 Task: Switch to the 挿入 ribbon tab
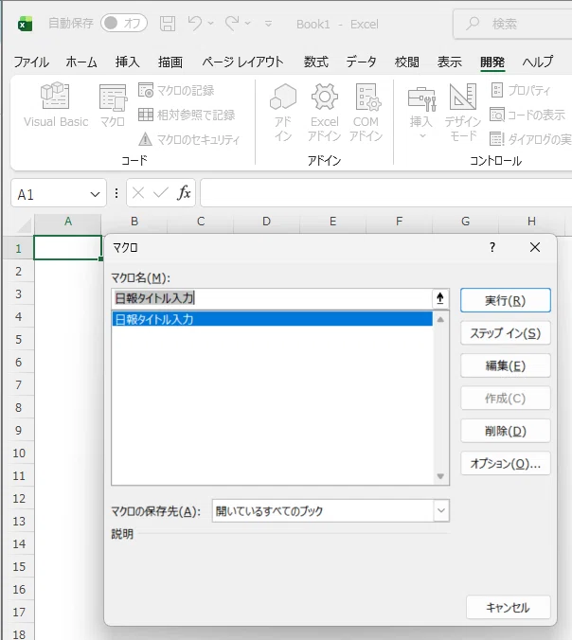(127, 62)
